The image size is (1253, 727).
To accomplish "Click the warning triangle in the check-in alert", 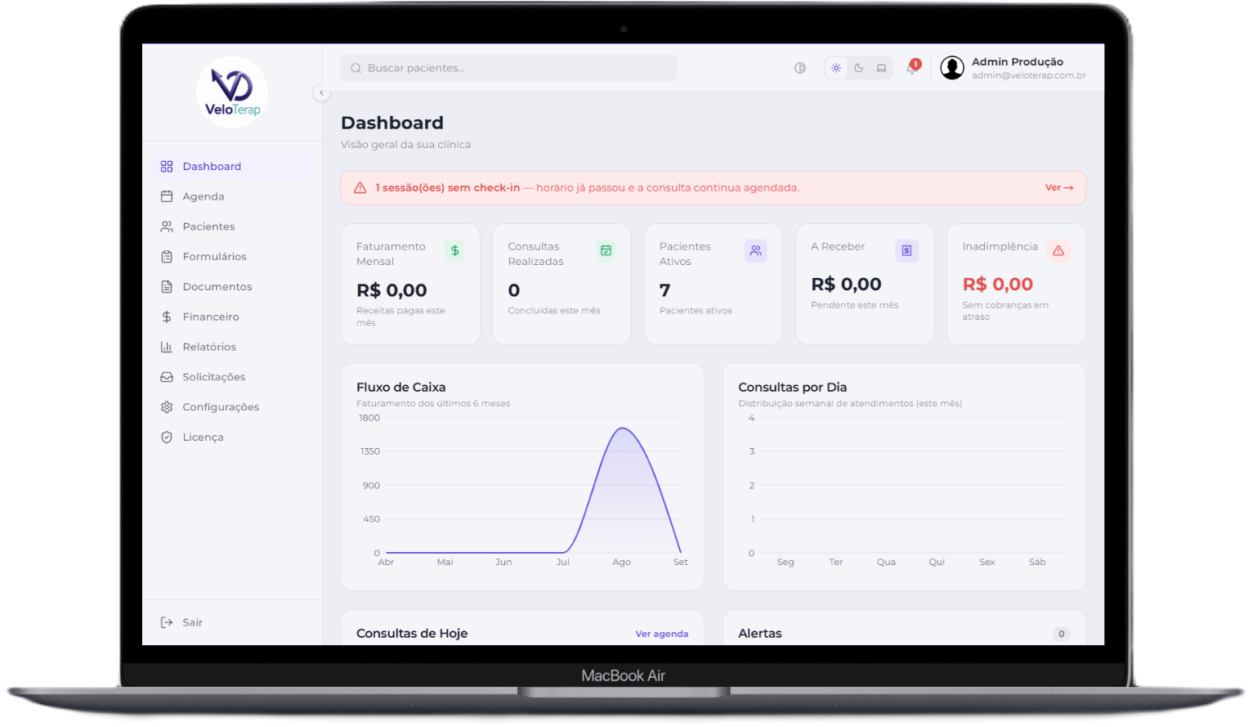I will 360,188.
